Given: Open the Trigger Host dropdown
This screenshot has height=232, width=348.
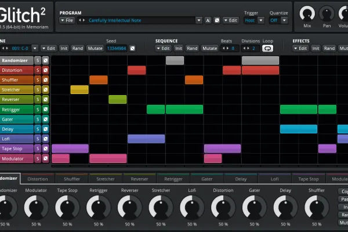Looking at the screenshot, I should [x=261, y=20].
